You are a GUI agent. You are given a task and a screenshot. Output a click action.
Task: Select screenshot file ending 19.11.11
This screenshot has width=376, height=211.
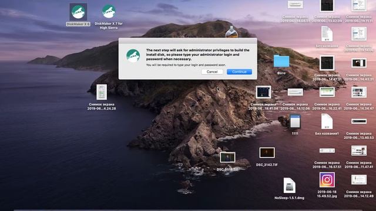pyautogui.click(x=359, y=6)
